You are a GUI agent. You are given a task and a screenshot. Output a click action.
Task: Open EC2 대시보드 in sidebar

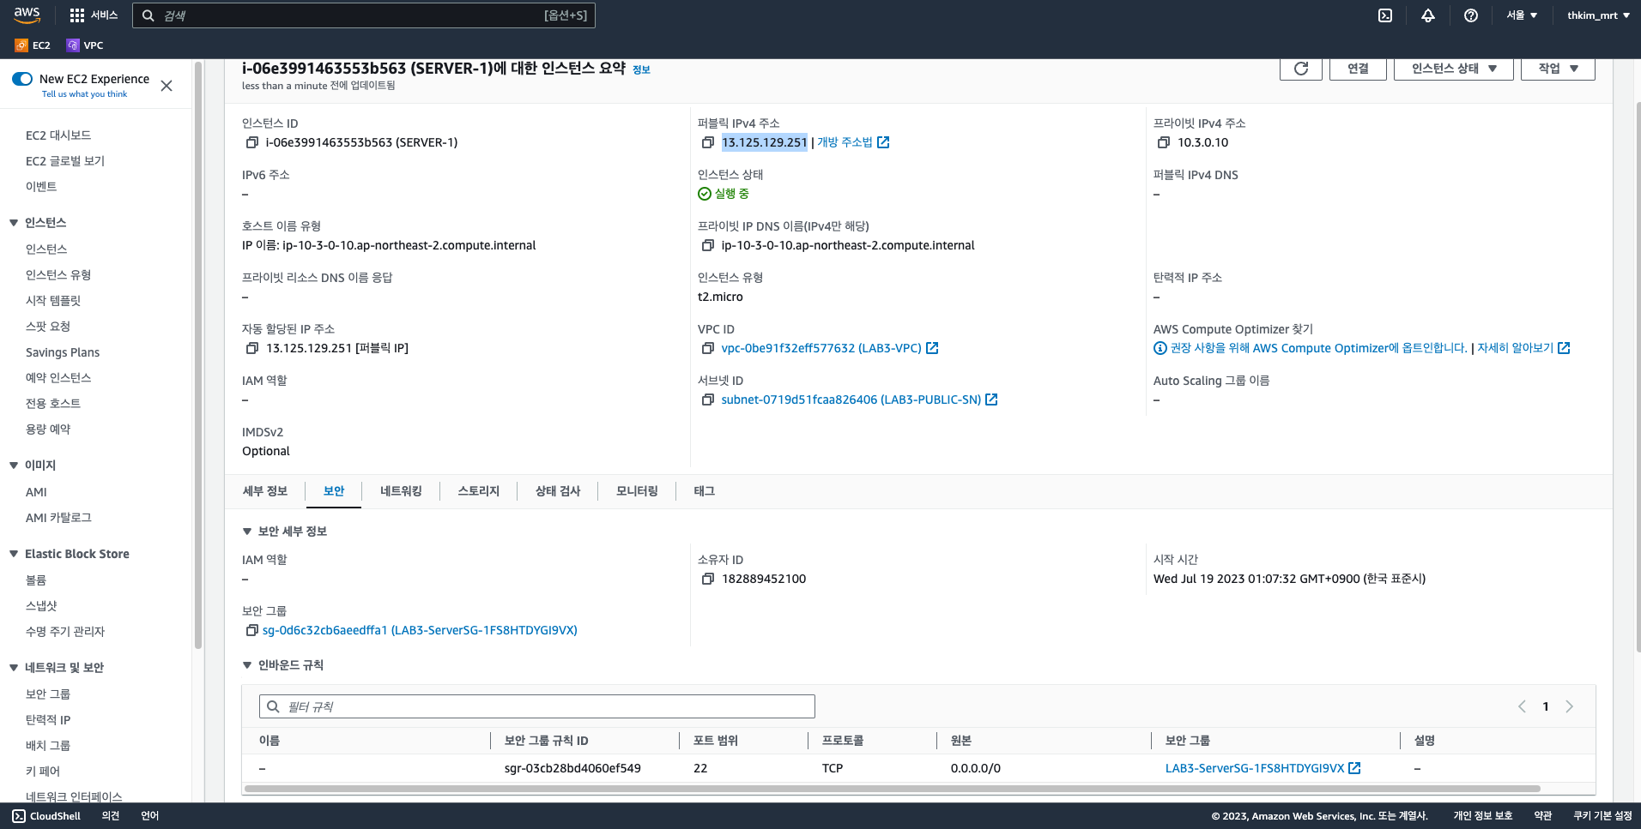coord(58,135)
